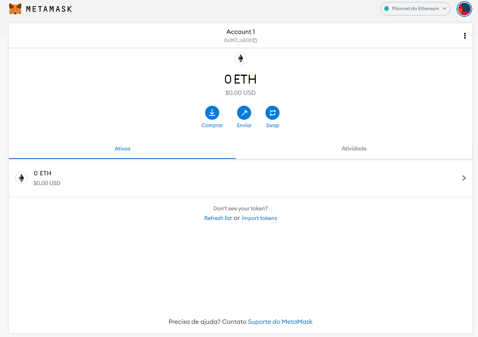Open ETH asset details via the chevron
Viewport: 478px width, 337px height.
[x=464, y=178]
